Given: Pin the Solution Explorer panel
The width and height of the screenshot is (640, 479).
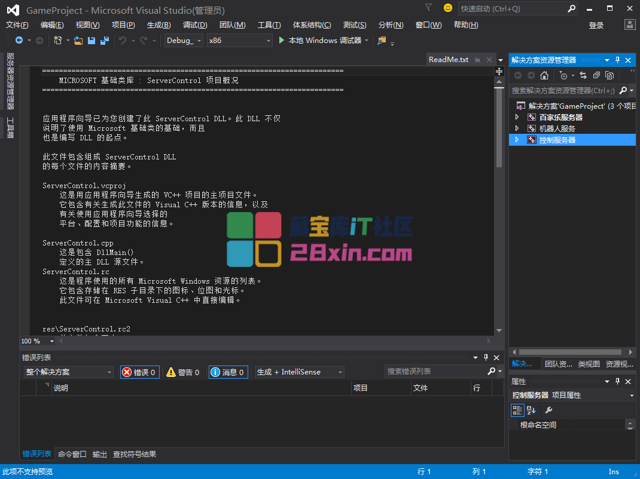Looking at the screenshot, I should (618, 60).
